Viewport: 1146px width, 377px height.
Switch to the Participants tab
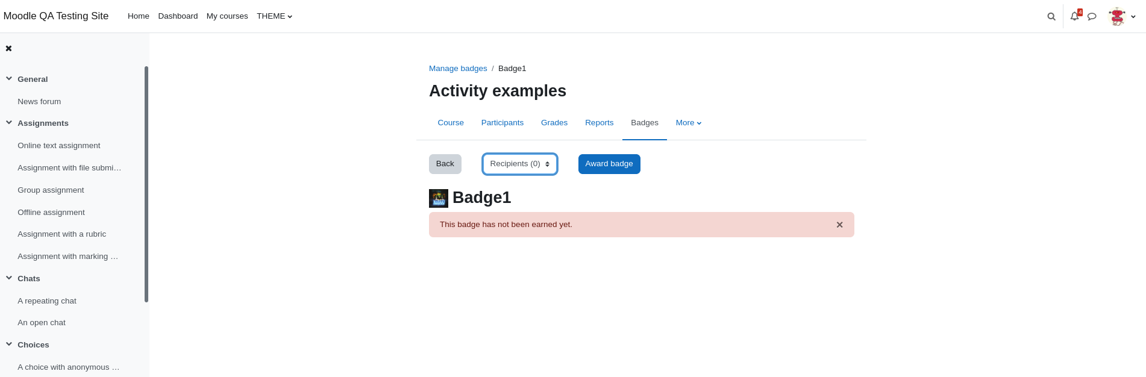tap(503, 123)
